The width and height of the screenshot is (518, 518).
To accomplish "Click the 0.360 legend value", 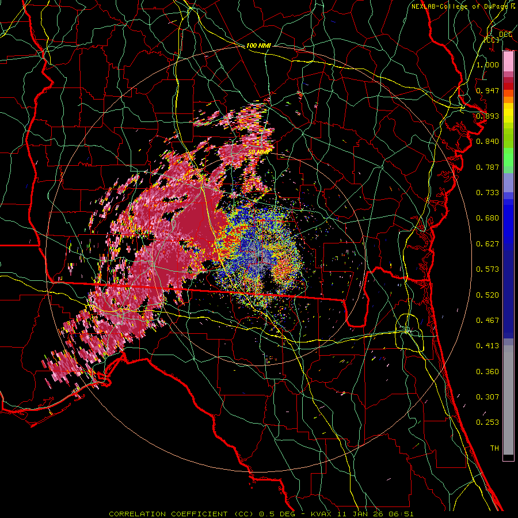I will coord(487,372).
